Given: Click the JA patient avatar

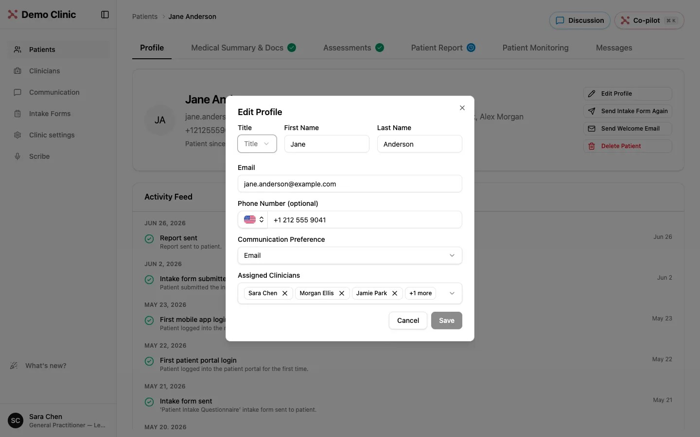Looking at the screenshot, I should pos(160,120).
